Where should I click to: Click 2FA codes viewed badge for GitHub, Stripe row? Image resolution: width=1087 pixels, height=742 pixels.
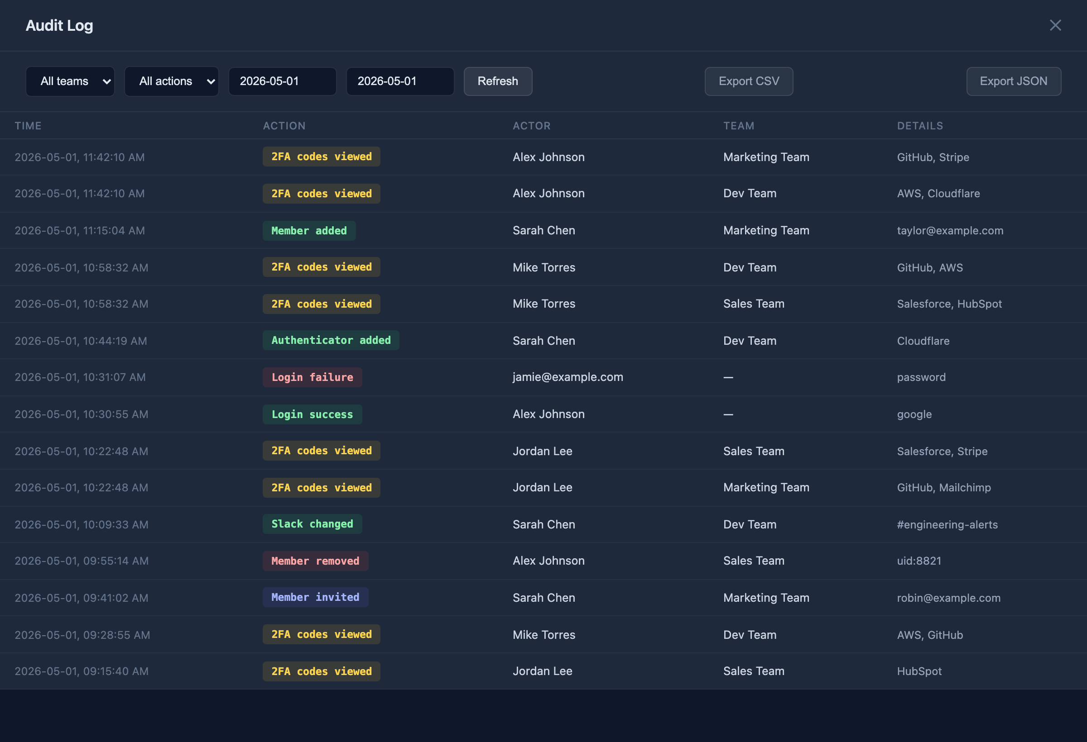coord(321,157)
